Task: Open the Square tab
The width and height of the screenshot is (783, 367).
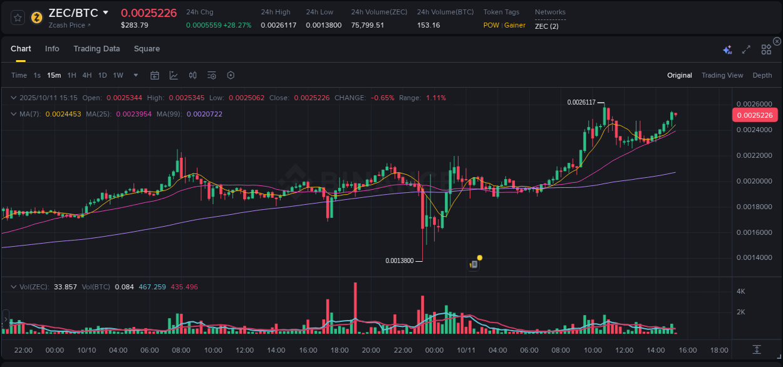Action: point(147,49)
